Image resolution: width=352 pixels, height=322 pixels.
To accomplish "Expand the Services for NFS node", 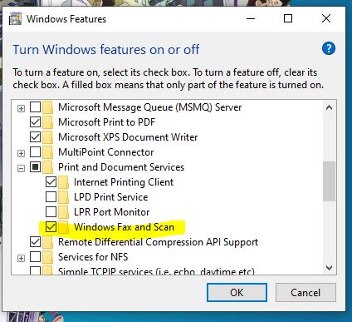I will (21, 258).
